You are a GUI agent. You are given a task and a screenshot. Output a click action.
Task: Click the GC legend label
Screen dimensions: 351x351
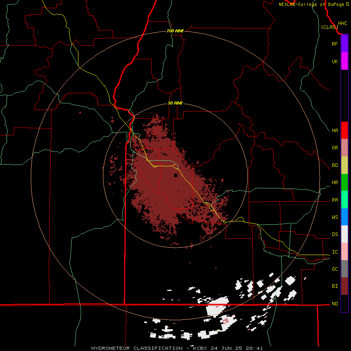coord(335,269)
